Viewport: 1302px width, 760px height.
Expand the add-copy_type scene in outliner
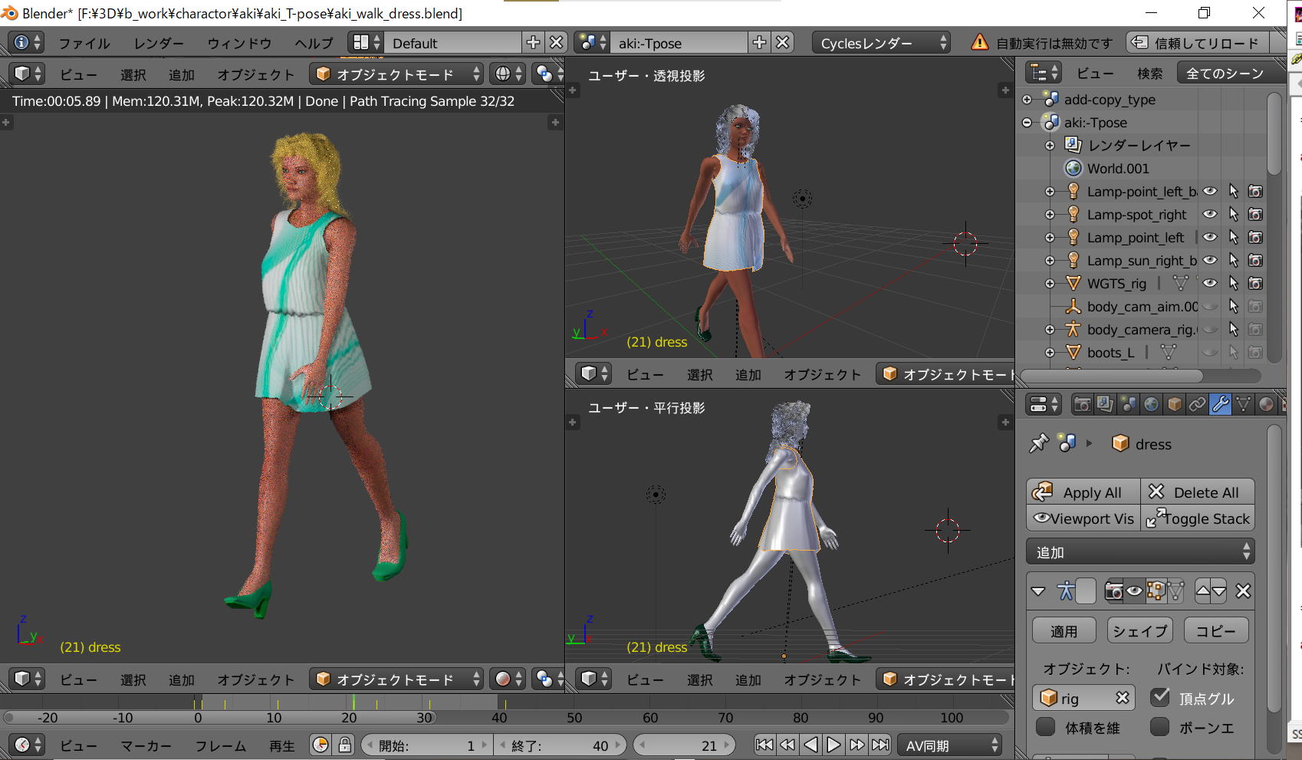pos(1027,100)
